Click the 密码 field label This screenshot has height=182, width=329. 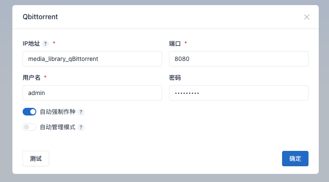click(x=175, y=78)
